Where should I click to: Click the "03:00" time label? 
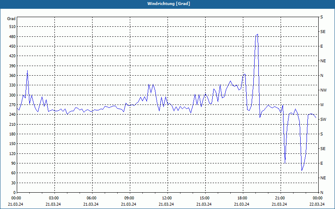(54, 198)
